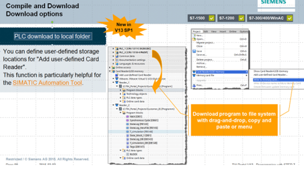Collapse the Reader_1 node
The image size is (304, 194).
[x=113, y=83]
